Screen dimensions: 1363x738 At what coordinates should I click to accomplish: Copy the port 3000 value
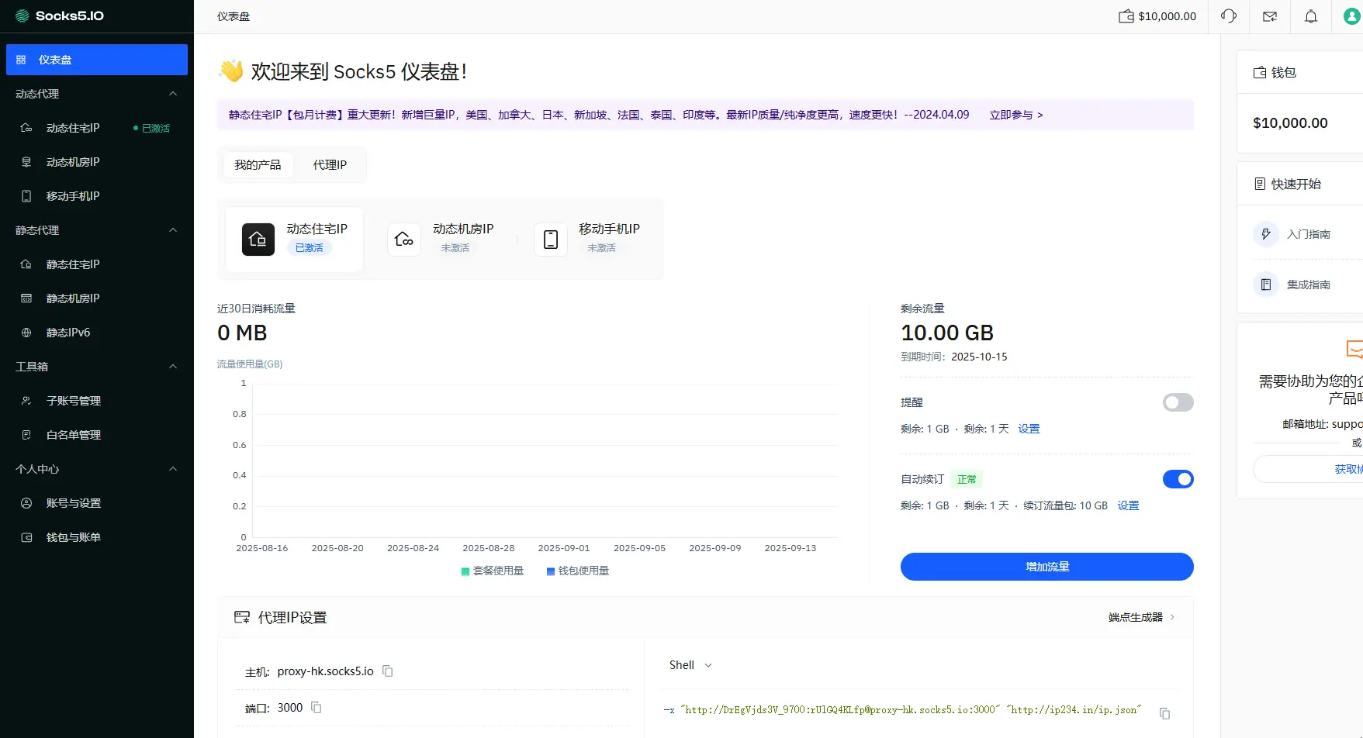[317, 708]
